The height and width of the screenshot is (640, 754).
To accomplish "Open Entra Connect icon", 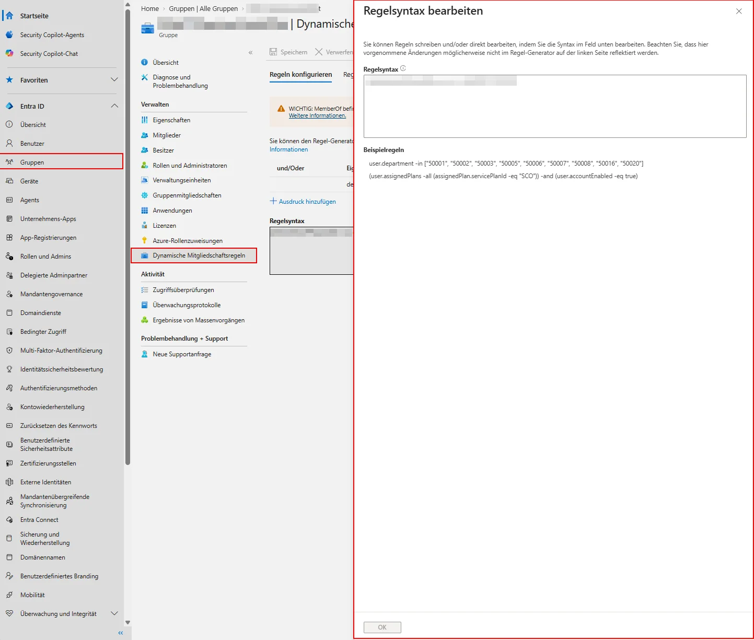I will point(9,519).
